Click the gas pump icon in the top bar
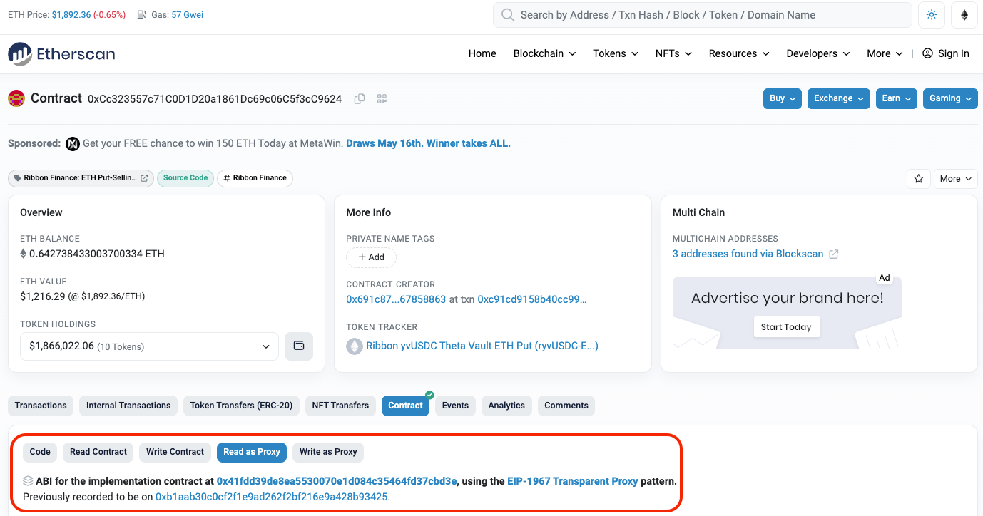This screenshot has width=983, height=516. [x=142, y=15]
